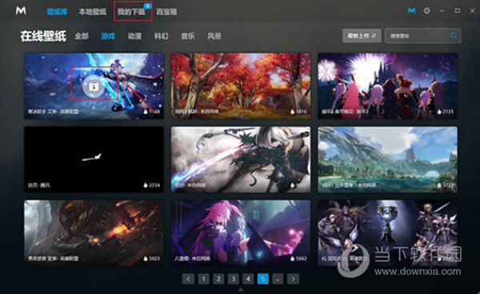Expand the bottom panel chevron

[241, 290]
